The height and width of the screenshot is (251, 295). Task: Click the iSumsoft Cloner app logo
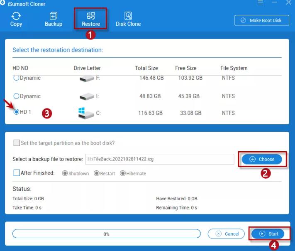pyautogui.click(x=2, y=3)
